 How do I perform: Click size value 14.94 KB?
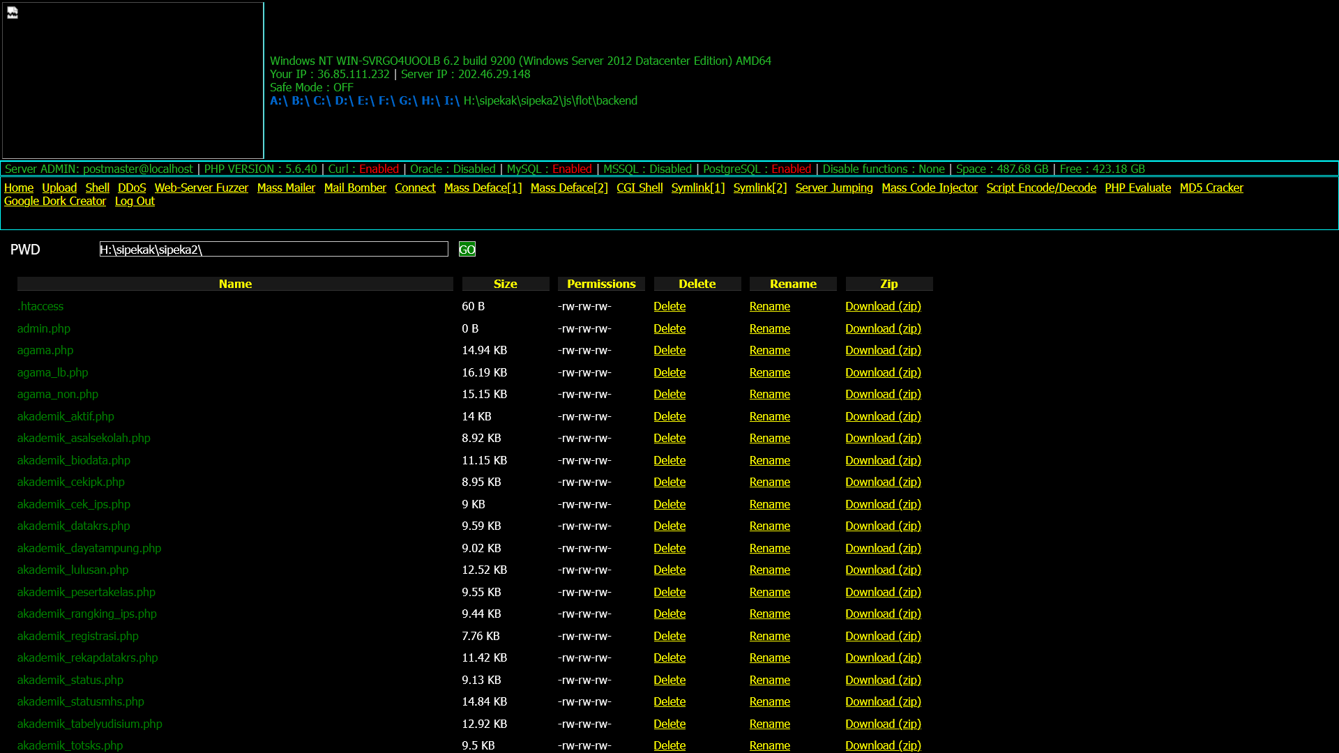(484, 350)
